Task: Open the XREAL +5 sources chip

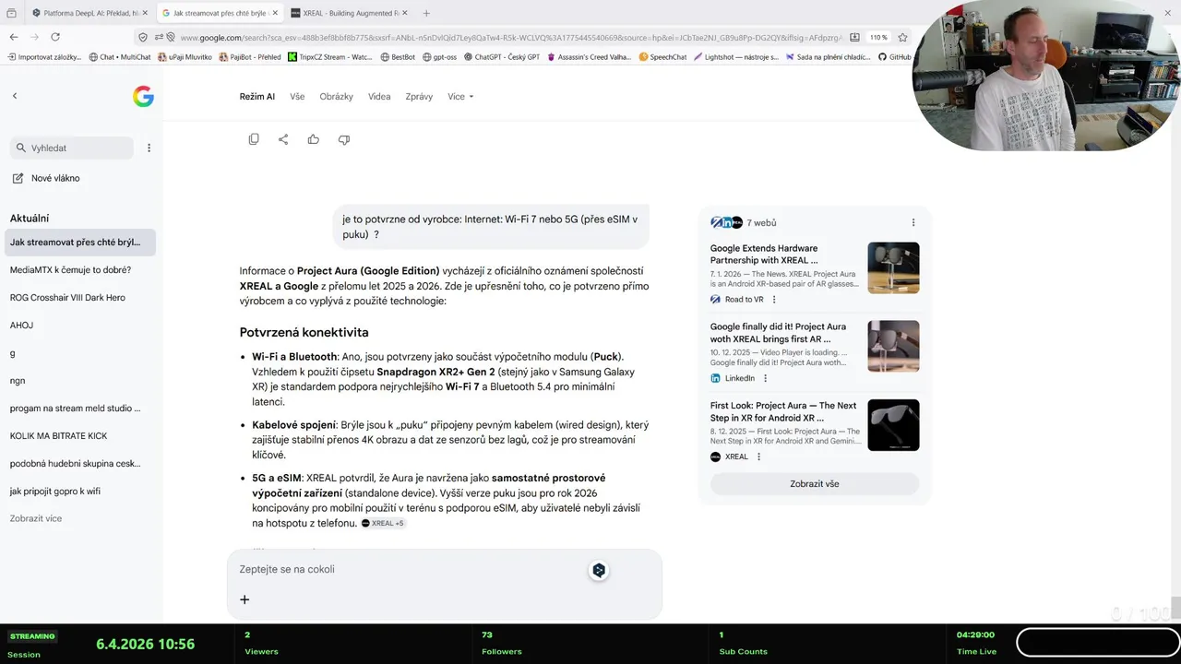Action: 383,523
